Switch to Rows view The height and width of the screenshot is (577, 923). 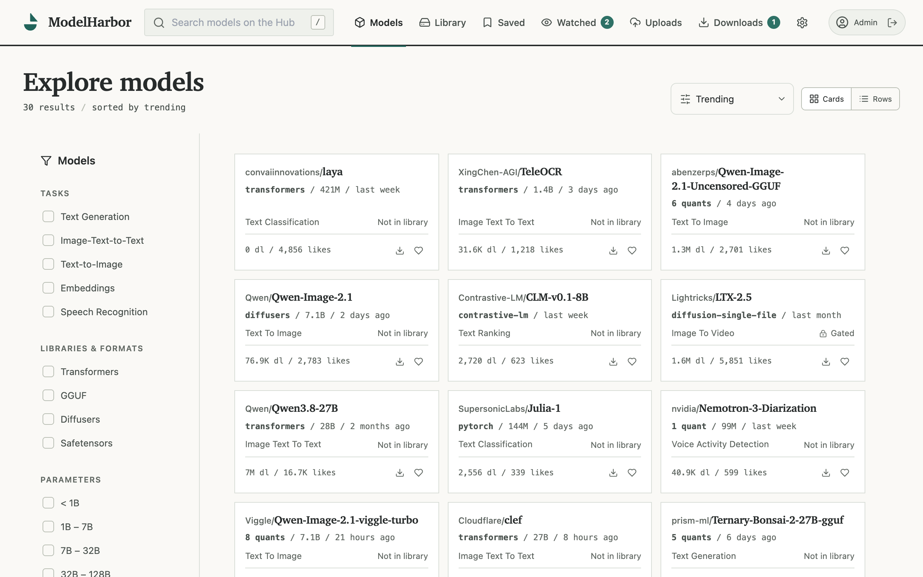(875, 99)
